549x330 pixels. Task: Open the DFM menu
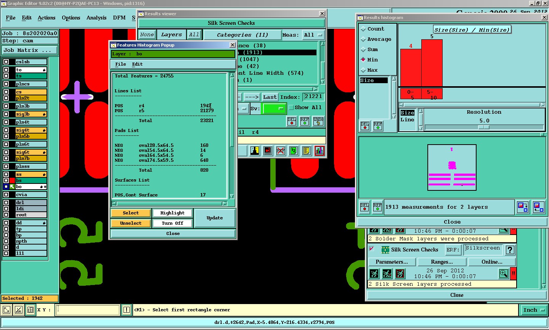click(119, 18)
